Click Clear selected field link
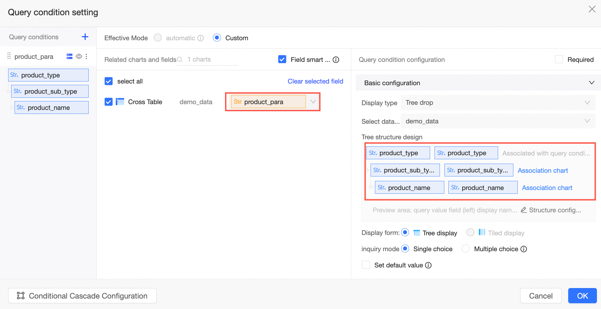The image size is (601, 309). [315, 81]
